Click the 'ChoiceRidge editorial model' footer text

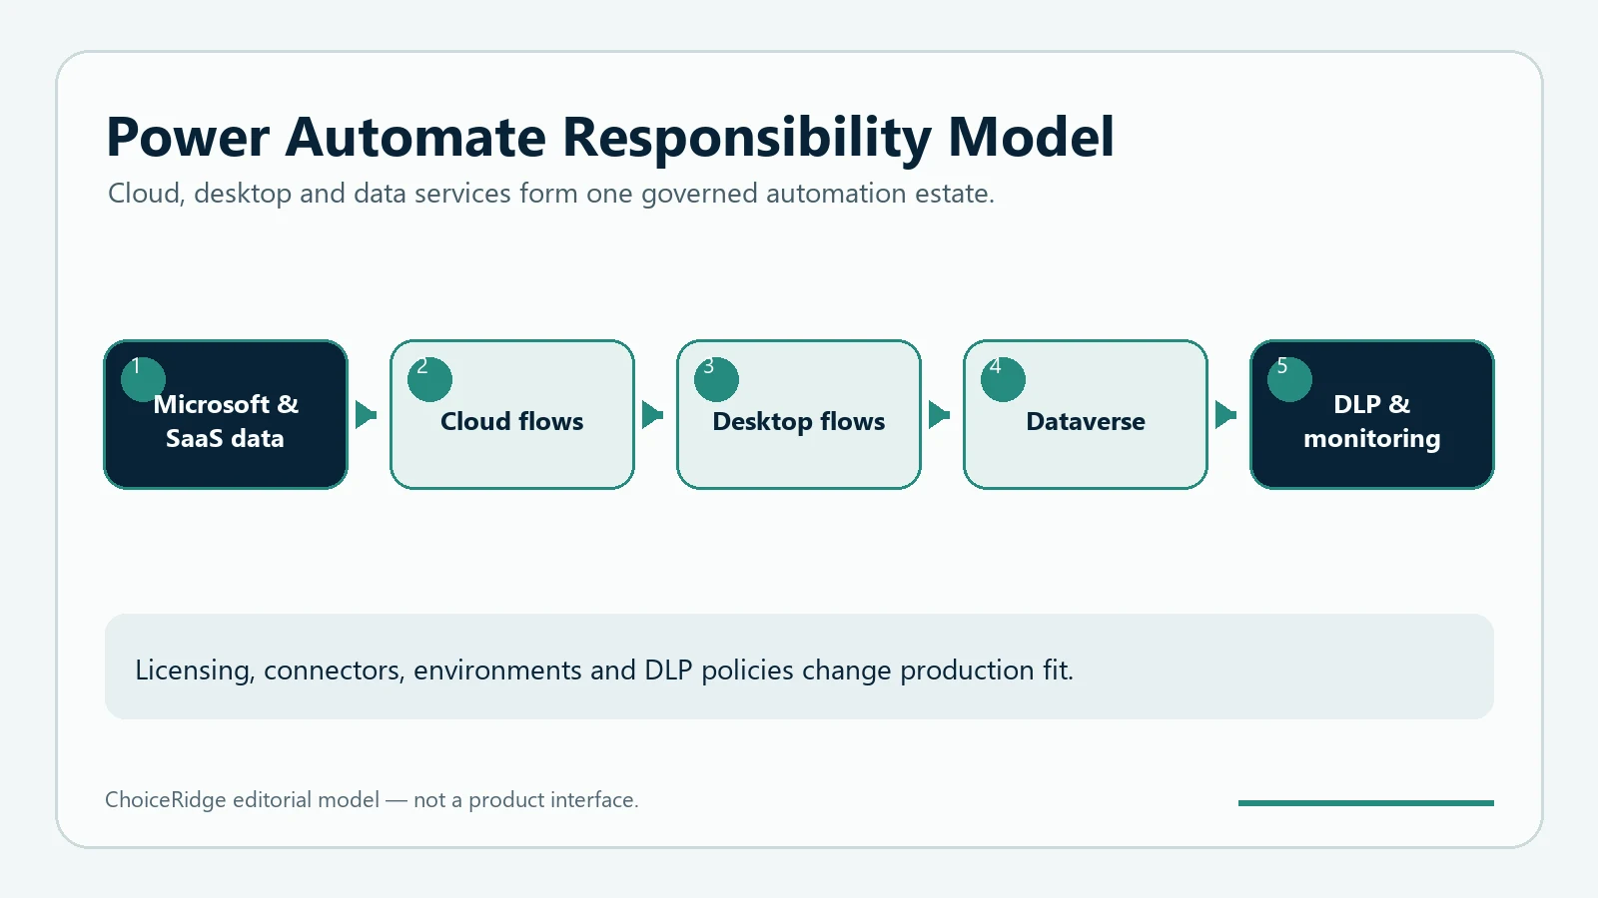click(372, 800)
